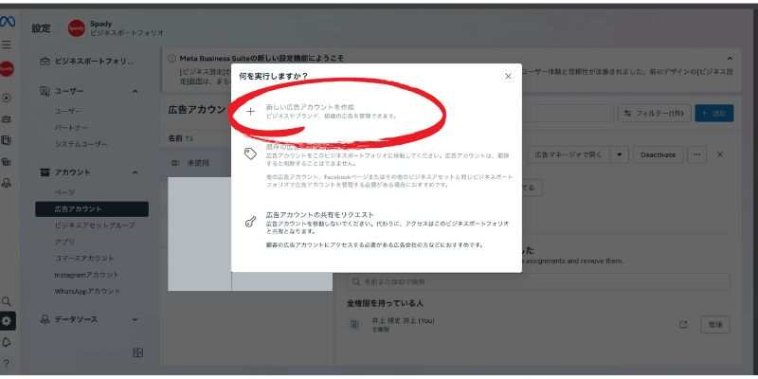
Task: Click the 広告マネージャで開く button
Action: [x=568, y=154]
